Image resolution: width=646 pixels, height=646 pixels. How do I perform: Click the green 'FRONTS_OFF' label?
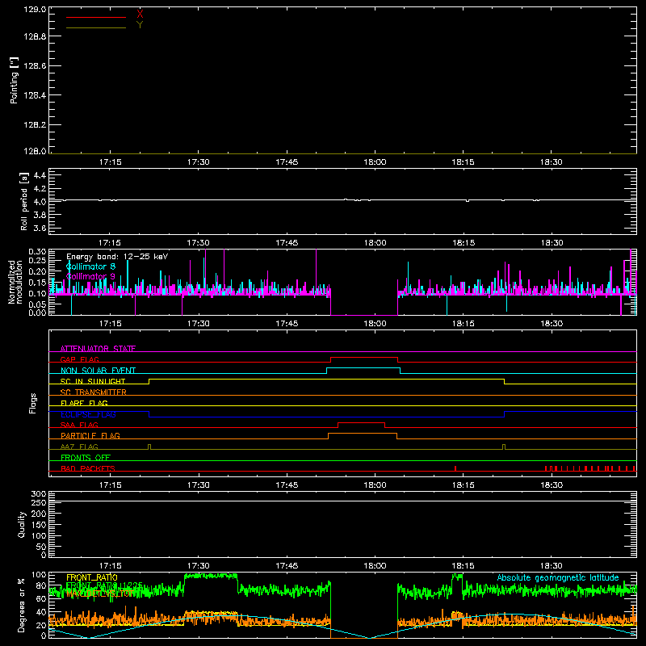click(x=86, y=458)
